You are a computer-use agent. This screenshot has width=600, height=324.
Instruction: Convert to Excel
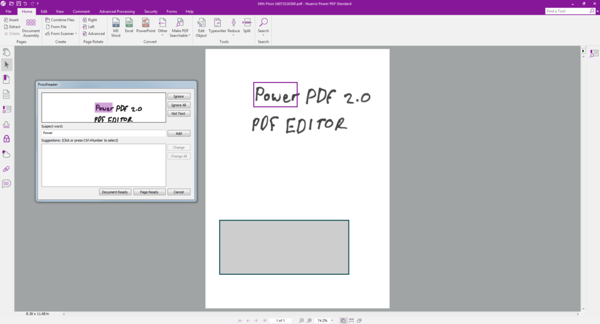point(129,26)
